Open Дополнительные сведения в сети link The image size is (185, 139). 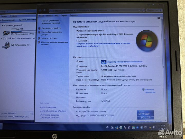pos(146,121)
